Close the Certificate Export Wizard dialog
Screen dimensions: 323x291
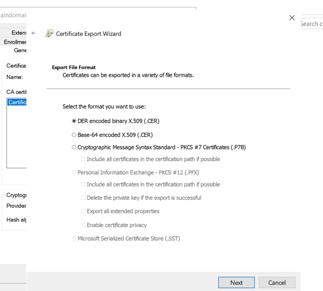[x=292, y=18]
